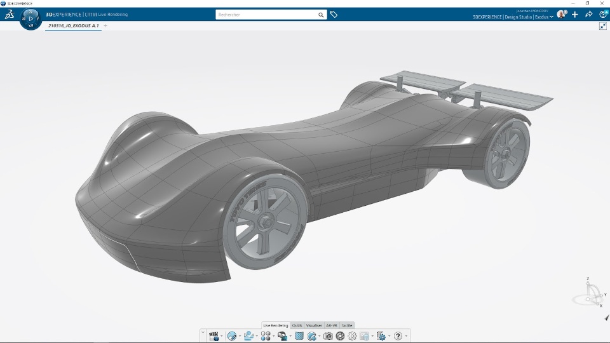
Task: Expand the circular arrow dropdown arrow
Action: [x=320, y=336]
